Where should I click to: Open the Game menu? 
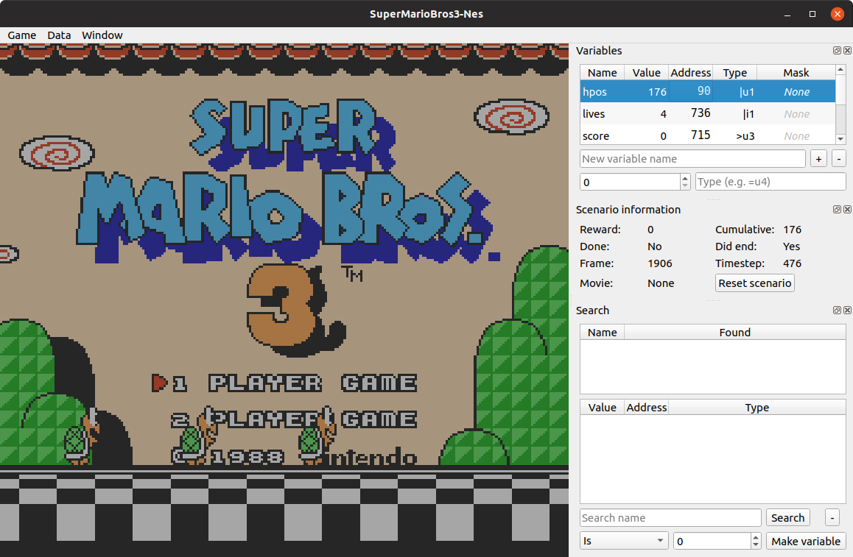22,35
